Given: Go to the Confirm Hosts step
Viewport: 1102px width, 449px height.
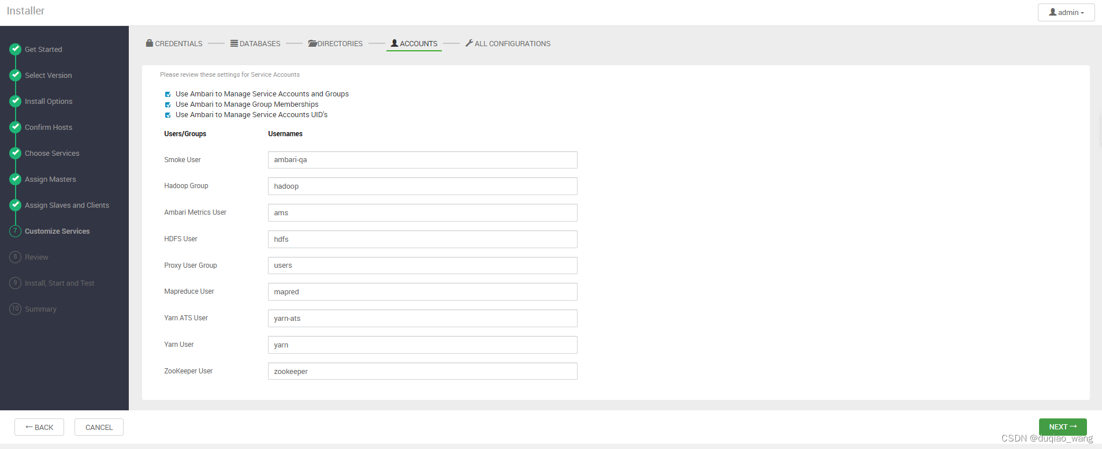Looking at the screenshot, I should click(x=49, y=128).
